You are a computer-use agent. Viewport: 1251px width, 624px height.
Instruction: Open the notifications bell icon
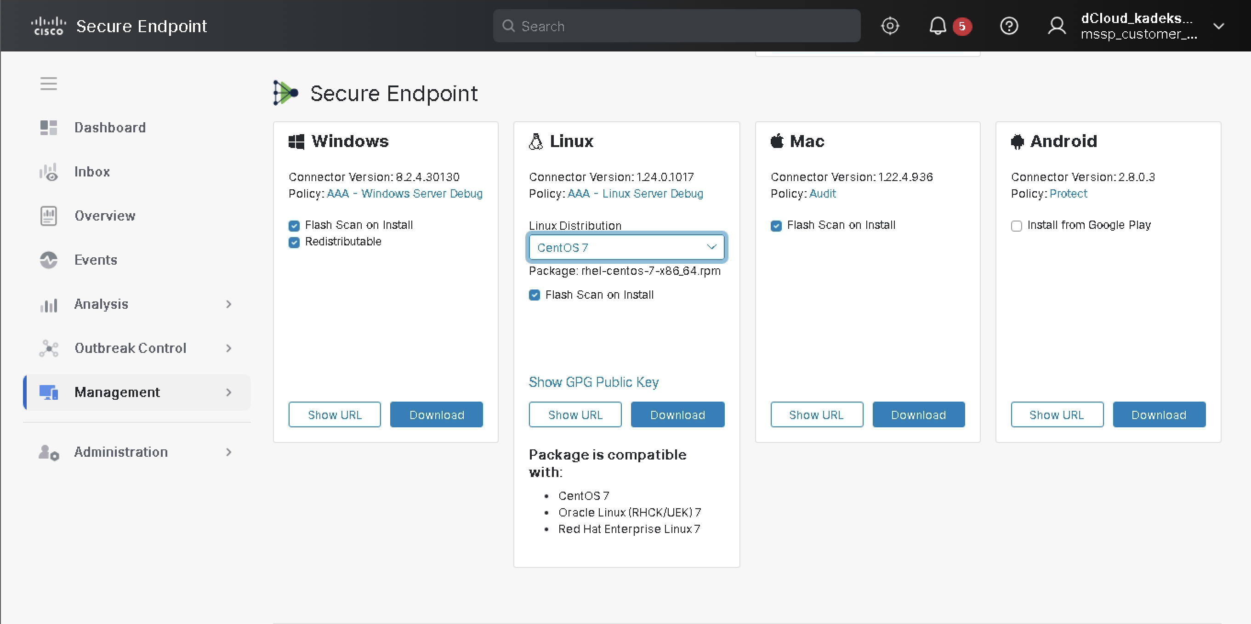(937, 26)
